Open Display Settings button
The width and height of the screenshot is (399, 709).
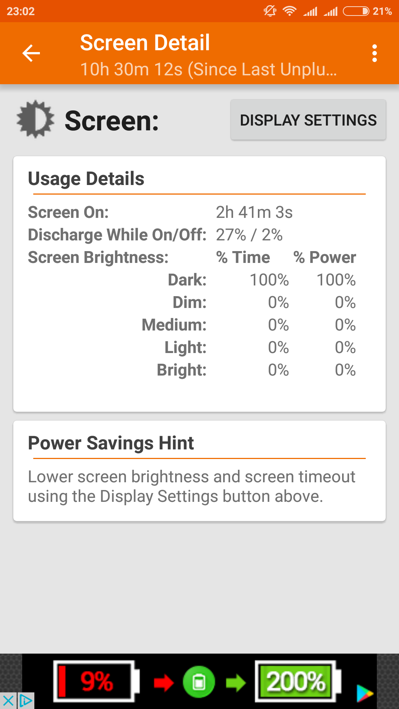click(x=308, y=120)
